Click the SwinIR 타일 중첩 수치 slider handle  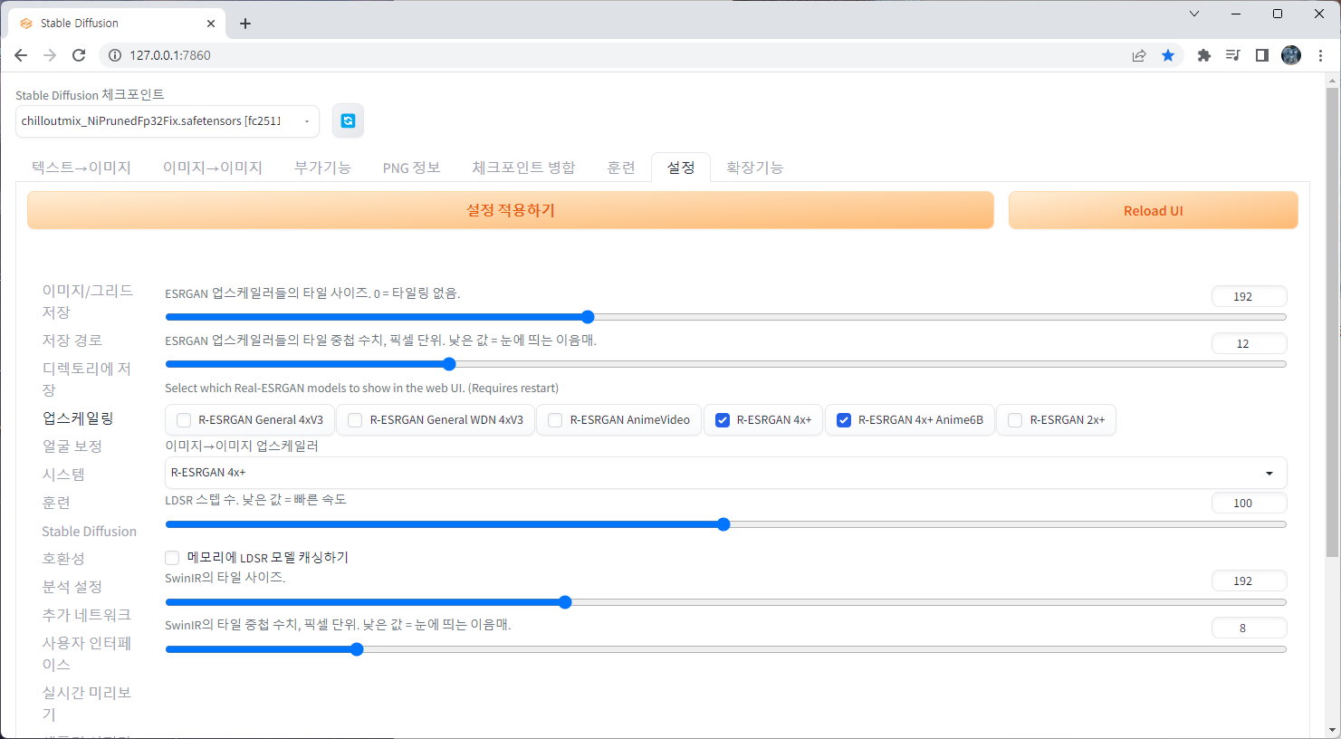point(357,649)
